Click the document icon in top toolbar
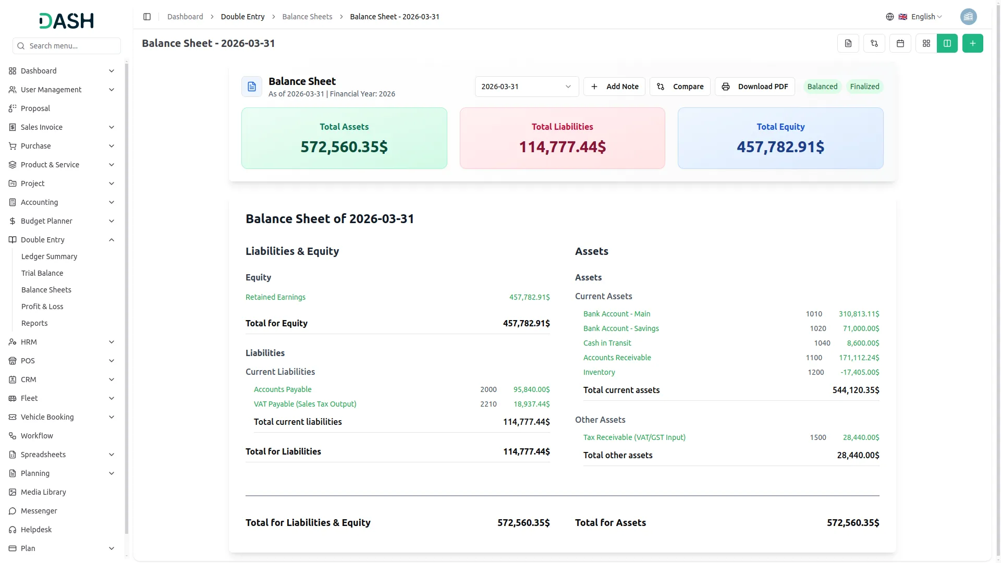 pos(848,44)
